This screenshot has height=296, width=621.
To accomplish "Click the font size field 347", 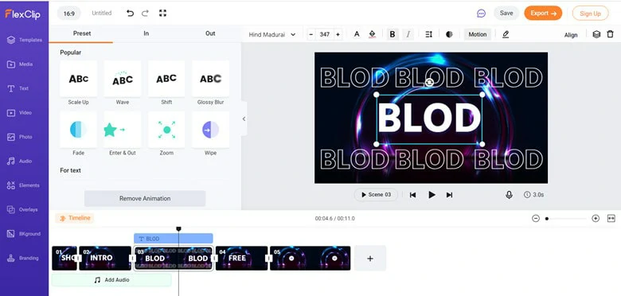I will [x=324, y=34].
